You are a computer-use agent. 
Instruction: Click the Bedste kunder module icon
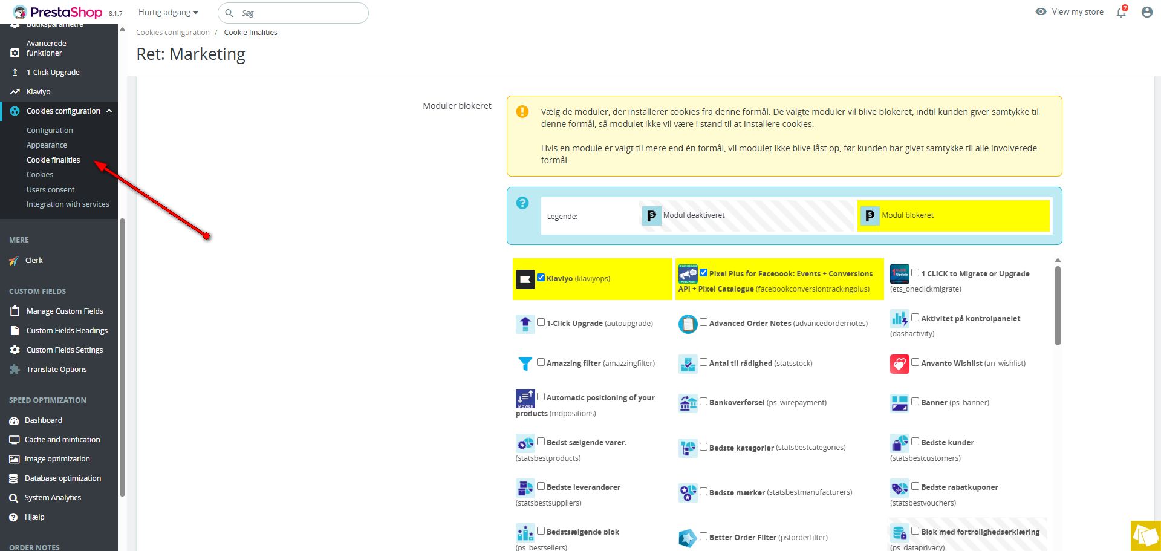(900, 443)
